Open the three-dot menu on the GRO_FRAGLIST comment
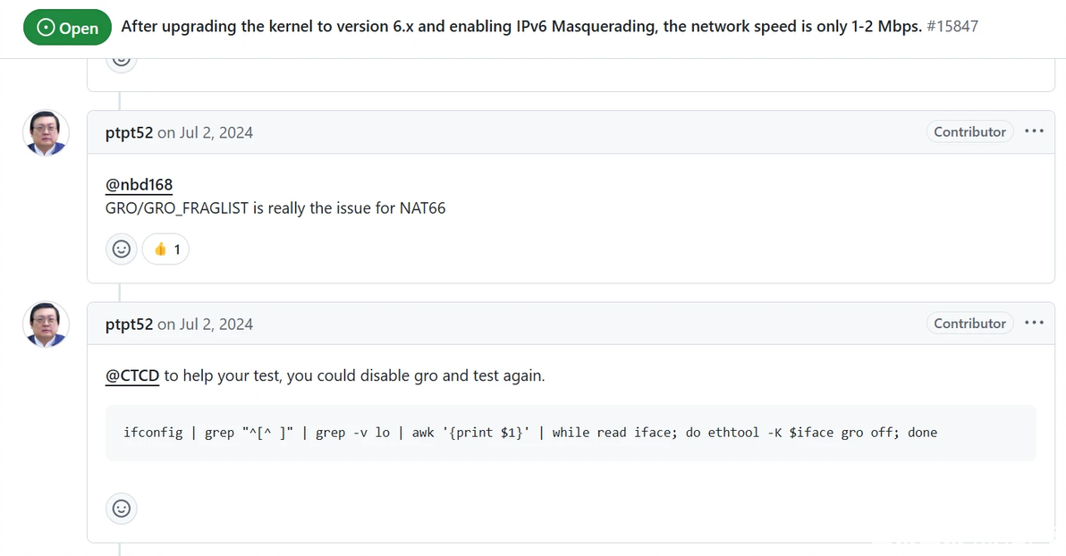The width and height of the screenshot is (1066, 556). (1034, 131)
